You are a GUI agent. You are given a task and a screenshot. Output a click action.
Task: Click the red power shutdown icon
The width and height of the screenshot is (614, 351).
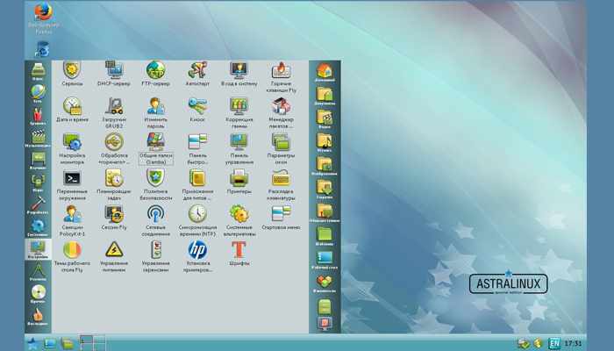(325, 324)
